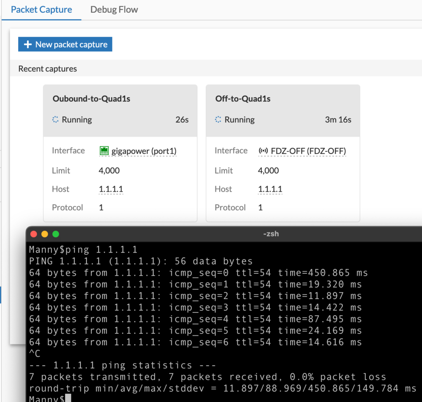The height and width of the screenshot is (402, 422).
Task: Open the Debug Flow tab
Action: 114,10
